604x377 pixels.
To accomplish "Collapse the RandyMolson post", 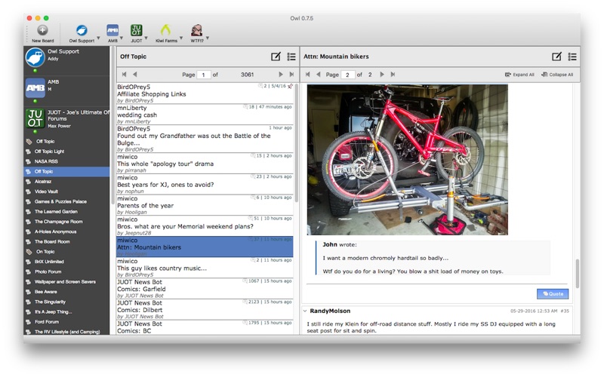I will 305,311.
